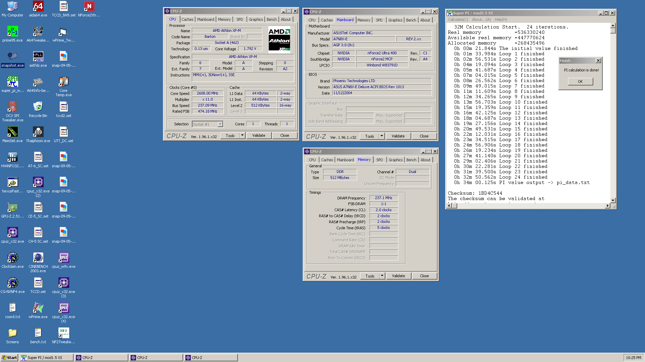The width and height of the screenshot is (645, 362).
Task: Open Help(H) menu in Super PI
Action: click(501, 19)
